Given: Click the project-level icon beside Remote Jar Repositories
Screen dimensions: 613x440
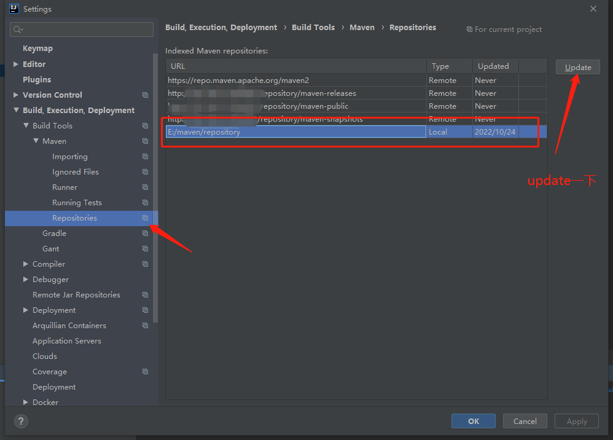Looking at the screenshot, I should click(145, 294).
